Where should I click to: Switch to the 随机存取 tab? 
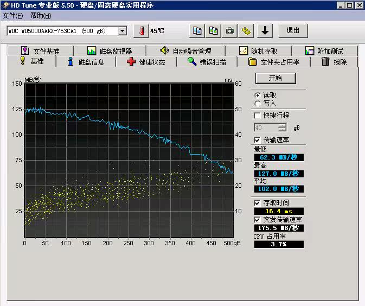click(258, 51)
